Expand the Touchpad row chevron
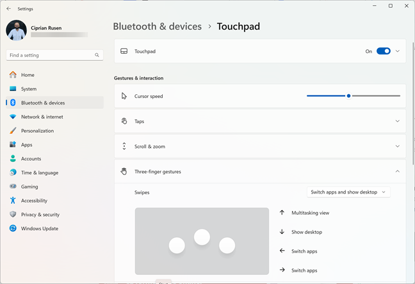 (397, 51)
